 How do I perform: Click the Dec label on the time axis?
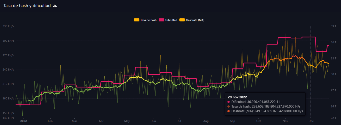click(311, 121)
